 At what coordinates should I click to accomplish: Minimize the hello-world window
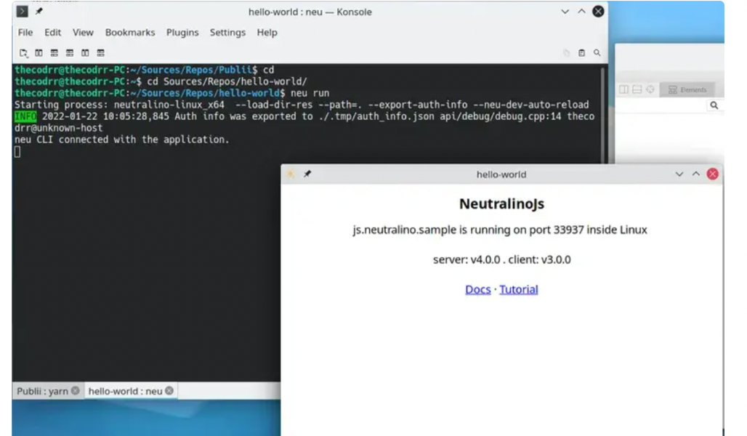click(679, 174)
